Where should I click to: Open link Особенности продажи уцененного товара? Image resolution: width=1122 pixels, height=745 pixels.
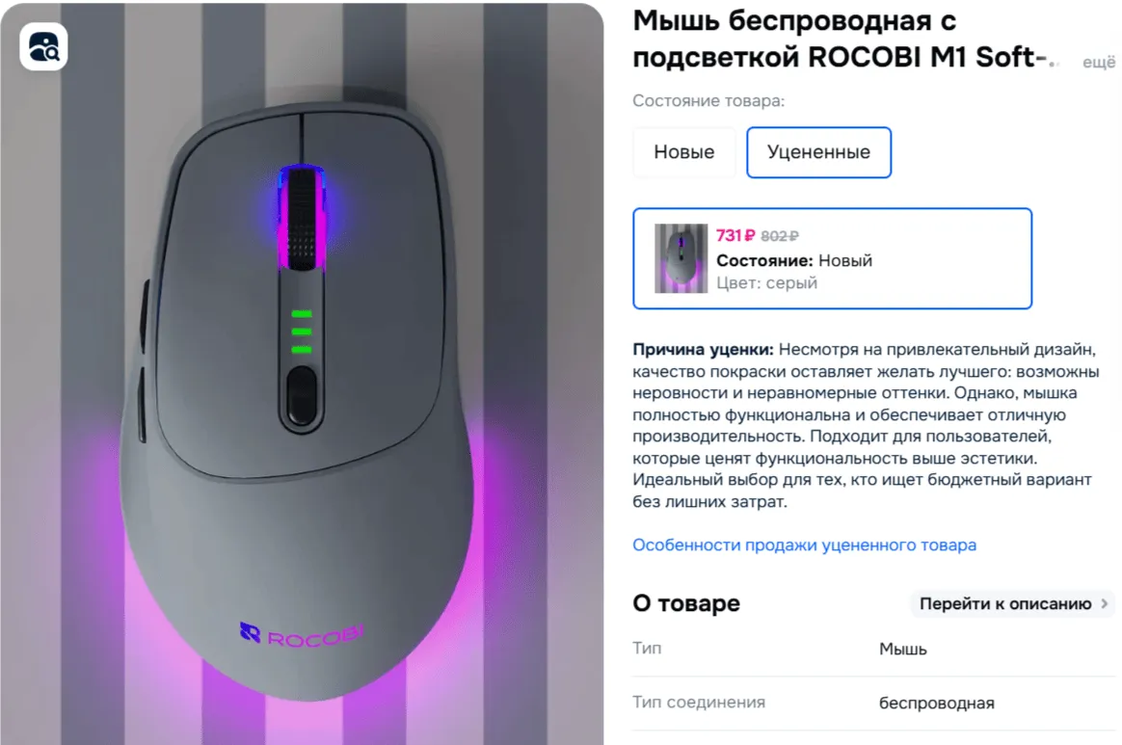click(x=804, y=545)
